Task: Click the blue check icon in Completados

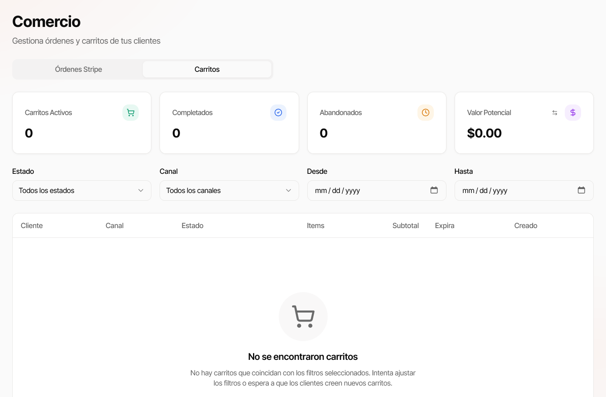Action: point(278,113)
